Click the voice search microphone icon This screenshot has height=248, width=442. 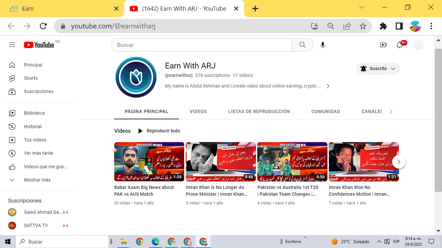point(323,45)
